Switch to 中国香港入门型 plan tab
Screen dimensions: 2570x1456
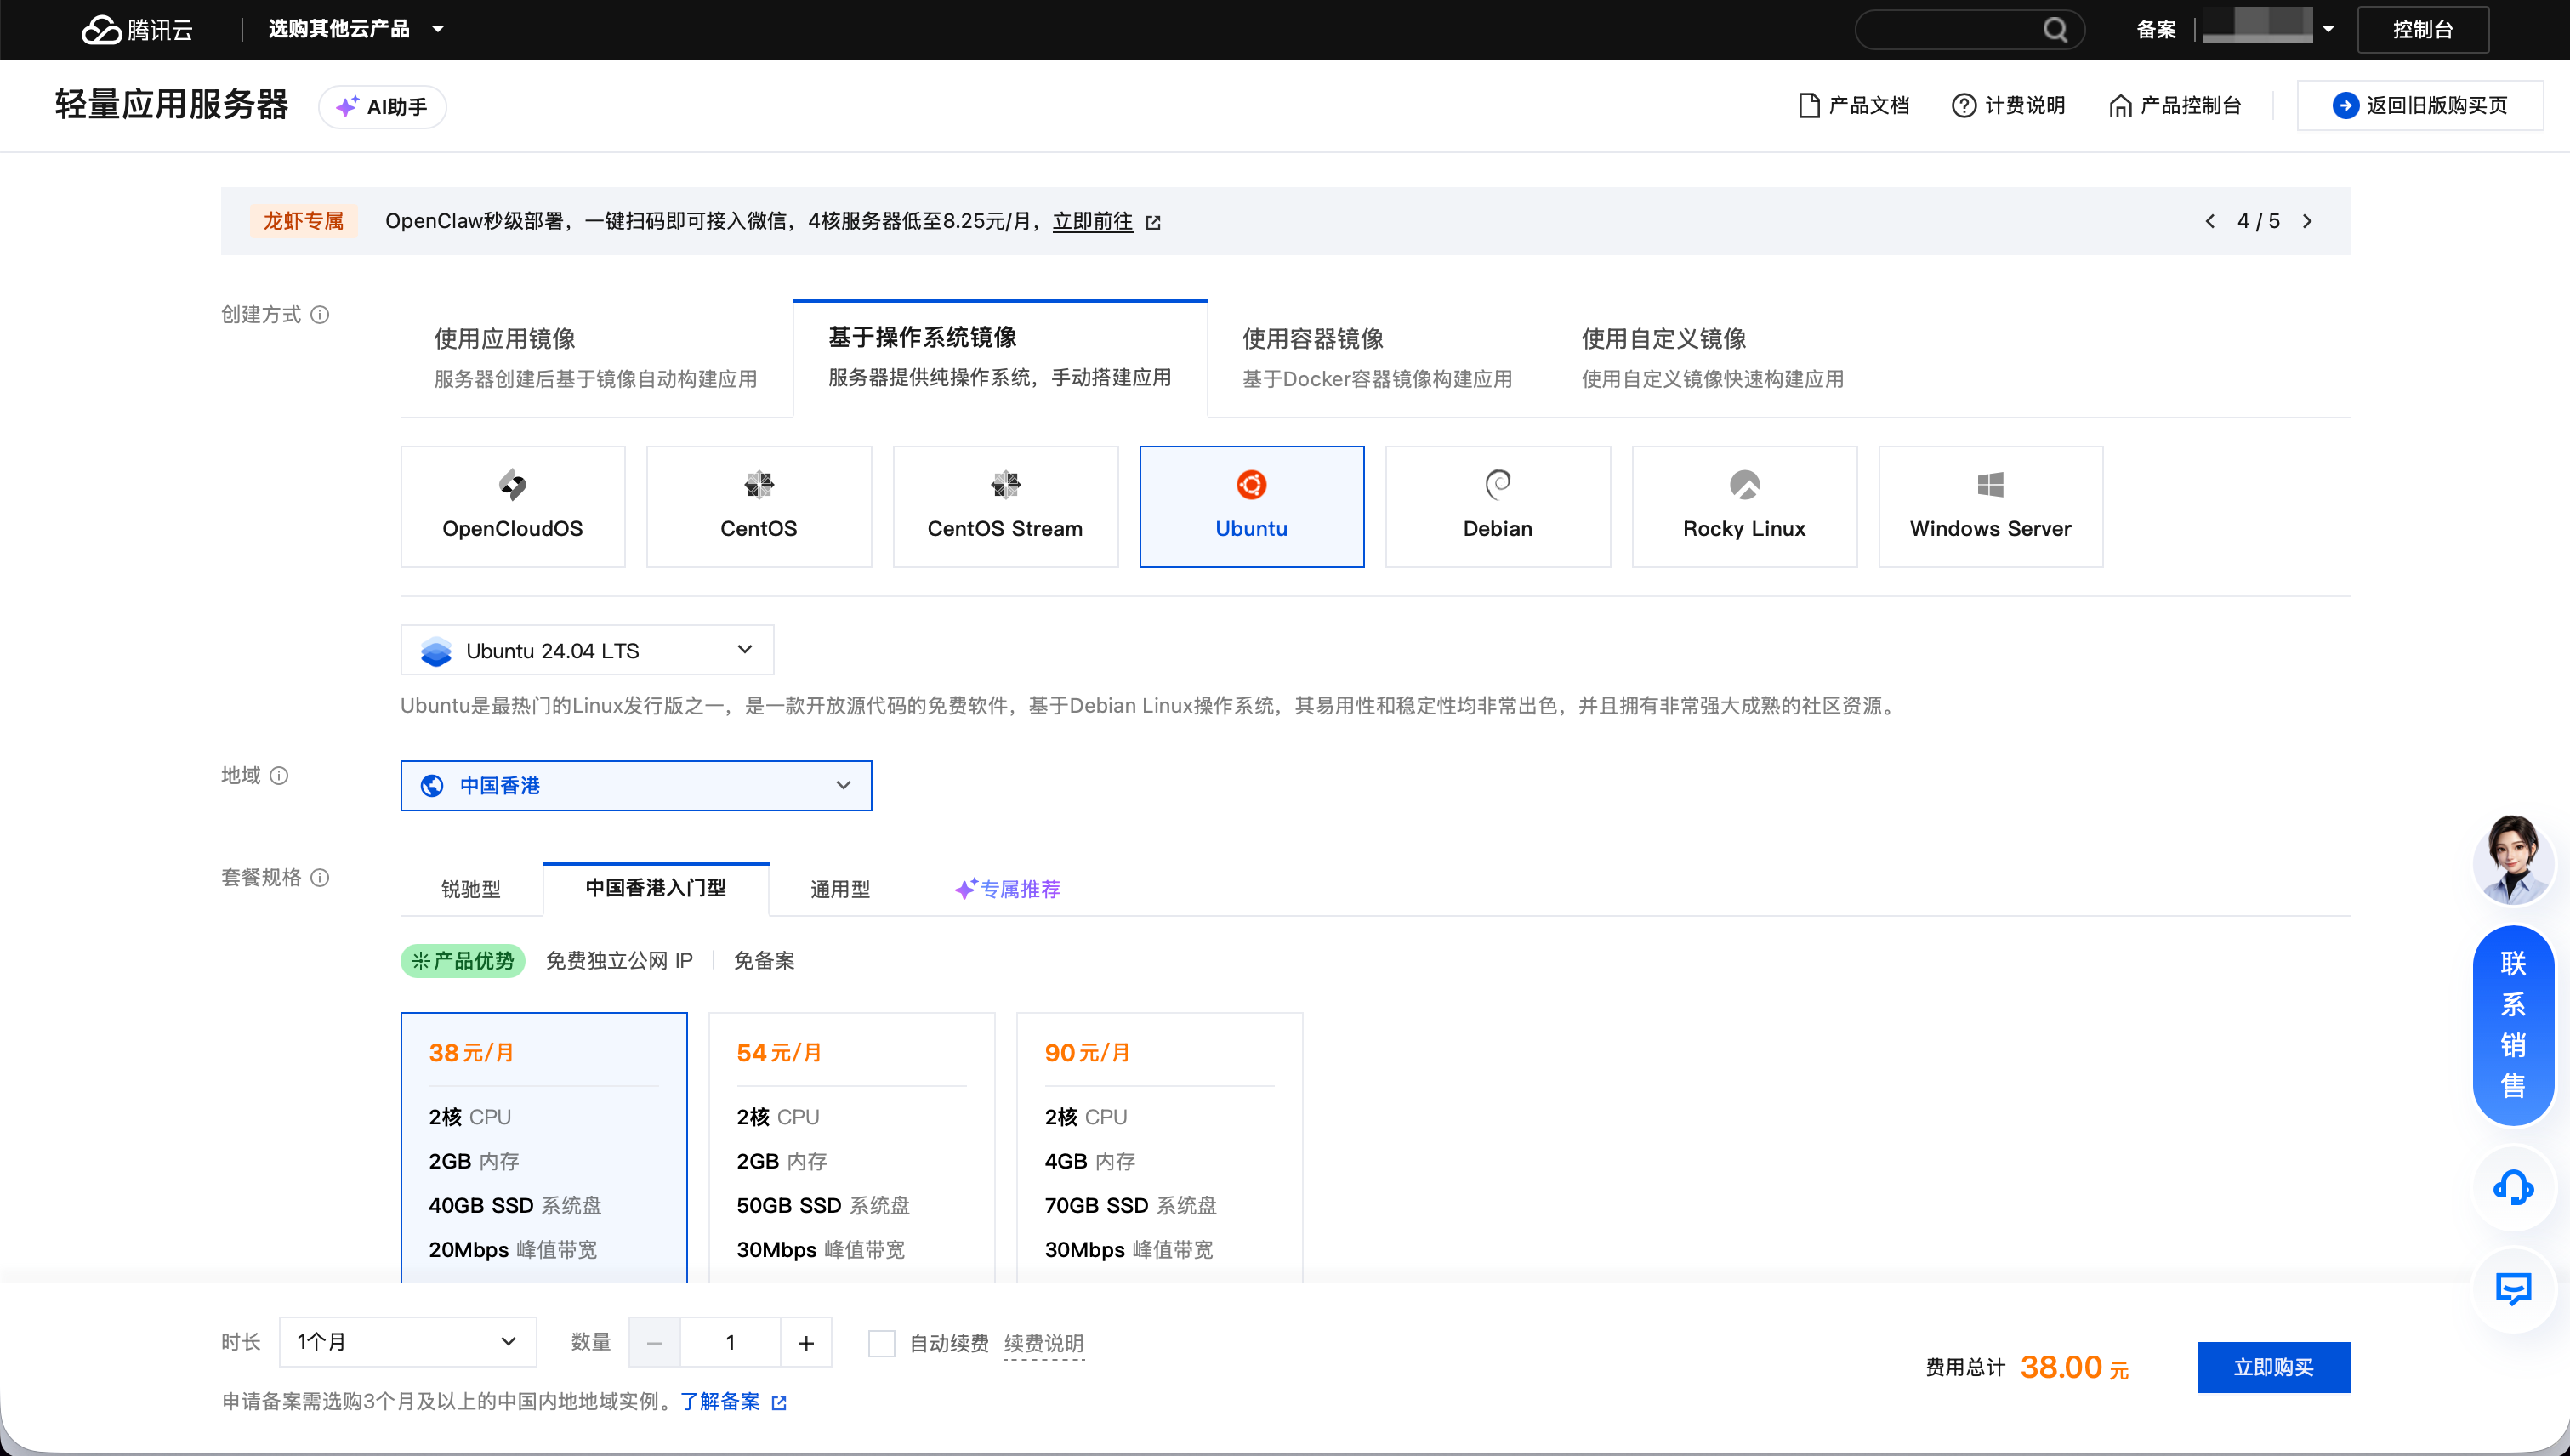[x=656, y=889]
